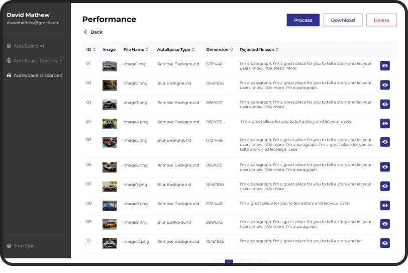
Task: Open the image3.png car thumbnail
Action: [x=110, y=105]
